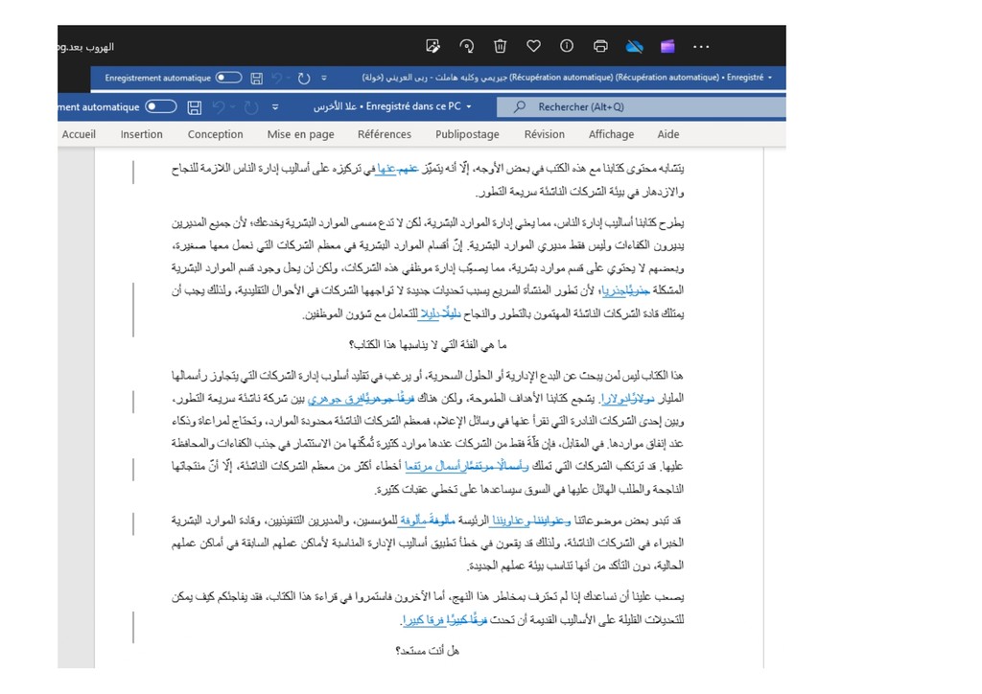The height and width of the screenshot is (694, 982).
Task: Open the purple Clipchamp video icon
Action: [667, 46]
